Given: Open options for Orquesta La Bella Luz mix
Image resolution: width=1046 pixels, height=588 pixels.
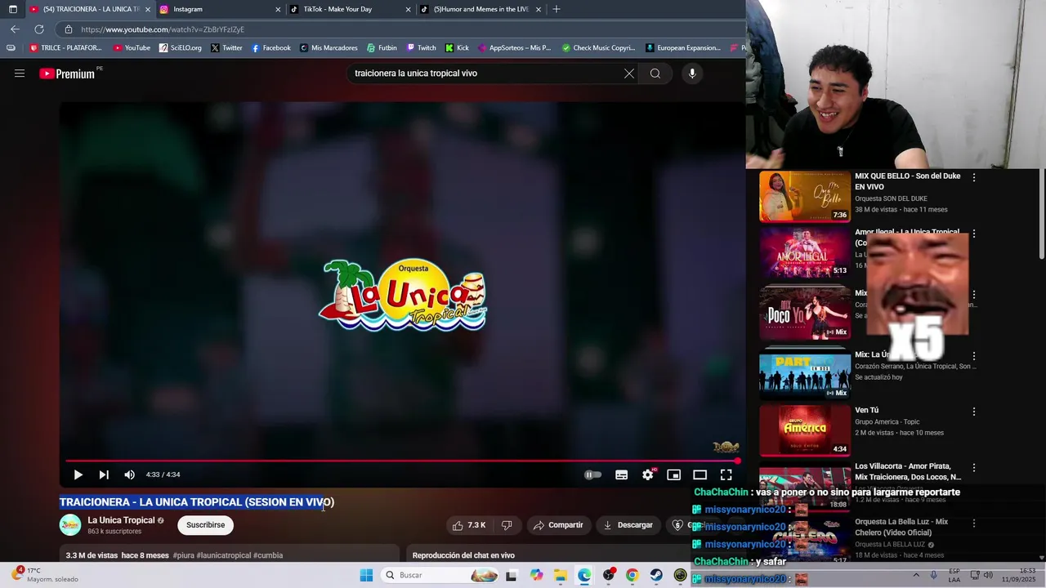Looking at the screenshot, I should 973,523.
